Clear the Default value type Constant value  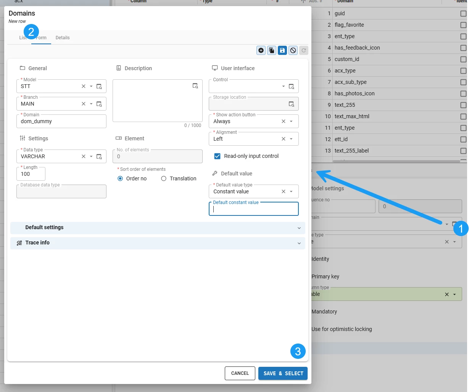284,192
